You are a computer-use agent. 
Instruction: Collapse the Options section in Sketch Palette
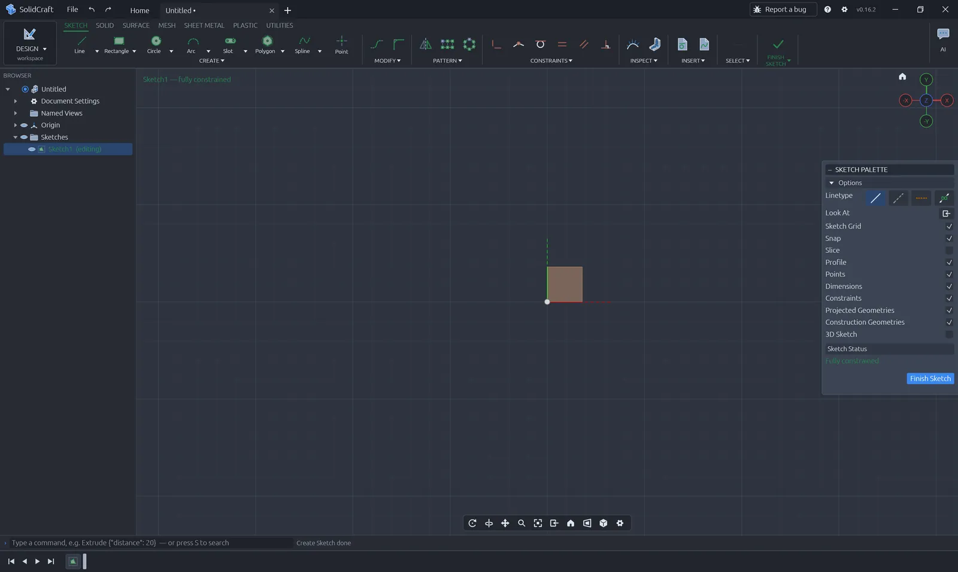831,183
